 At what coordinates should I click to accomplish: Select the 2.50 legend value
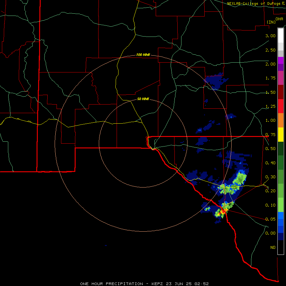click(270, 50)
